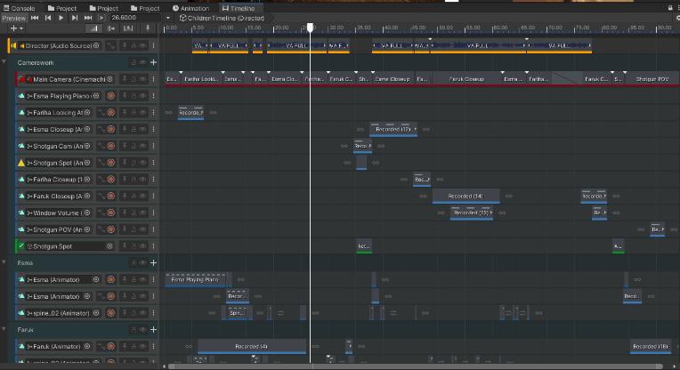Select the Replace edit mode icon
680x370 pixels.
128,28
